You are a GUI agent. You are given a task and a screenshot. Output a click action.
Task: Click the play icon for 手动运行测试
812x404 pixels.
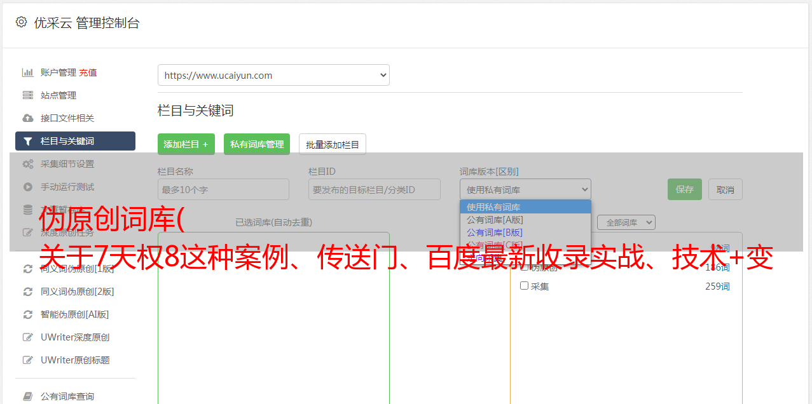click(28, 187)
